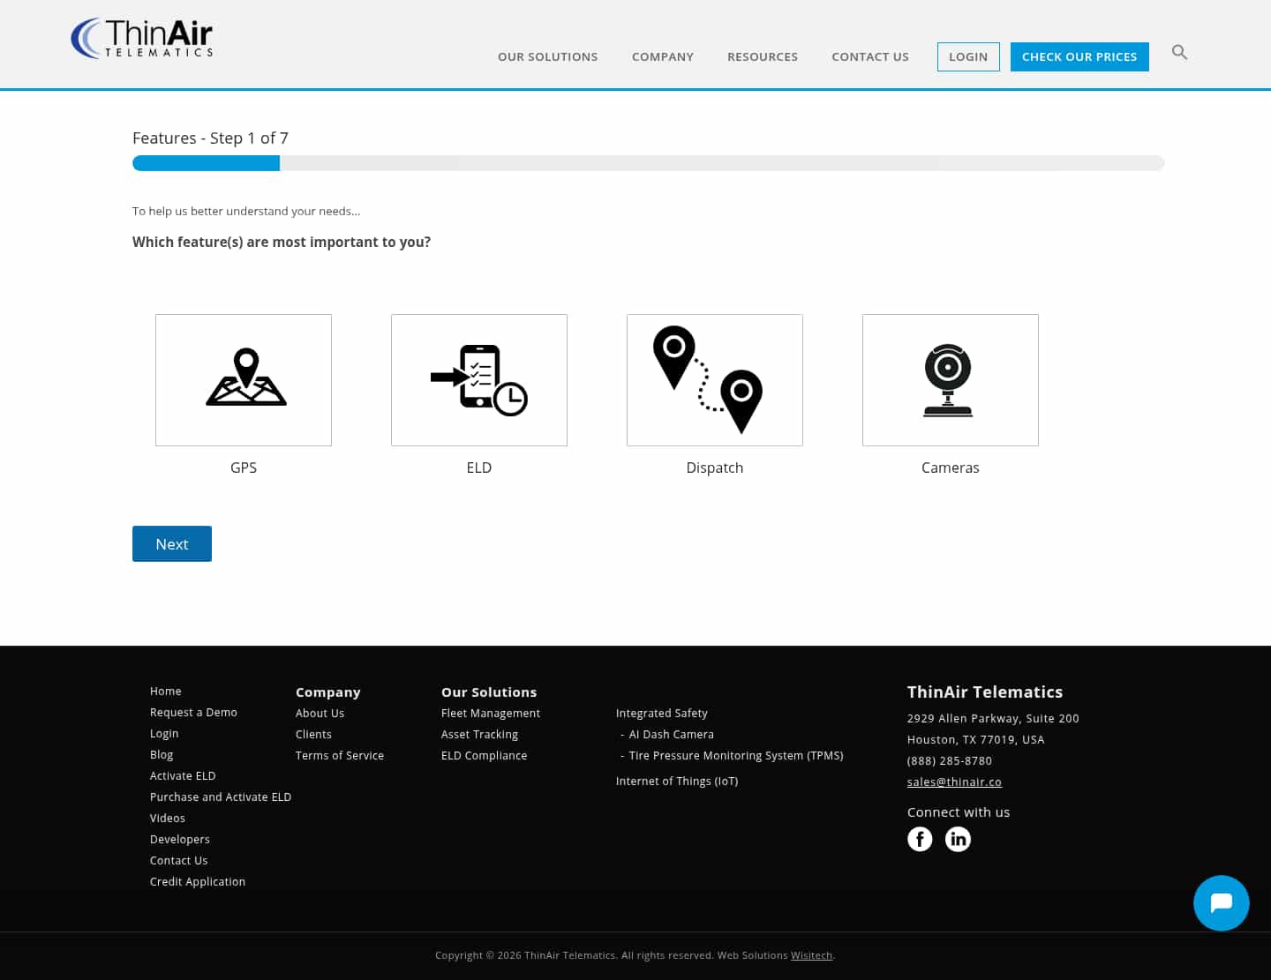1271x980 pixels.
Task: Click the sales@thinair.co email link
Action: click(954, 782)
